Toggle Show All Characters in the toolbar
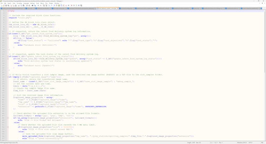Viewport: 266px width, 144px height. tap(52, 5)
